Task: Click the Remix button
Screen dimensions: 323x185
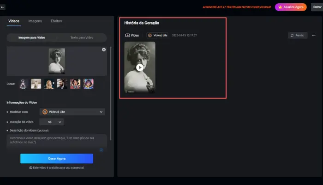Action: pos(298,35)
